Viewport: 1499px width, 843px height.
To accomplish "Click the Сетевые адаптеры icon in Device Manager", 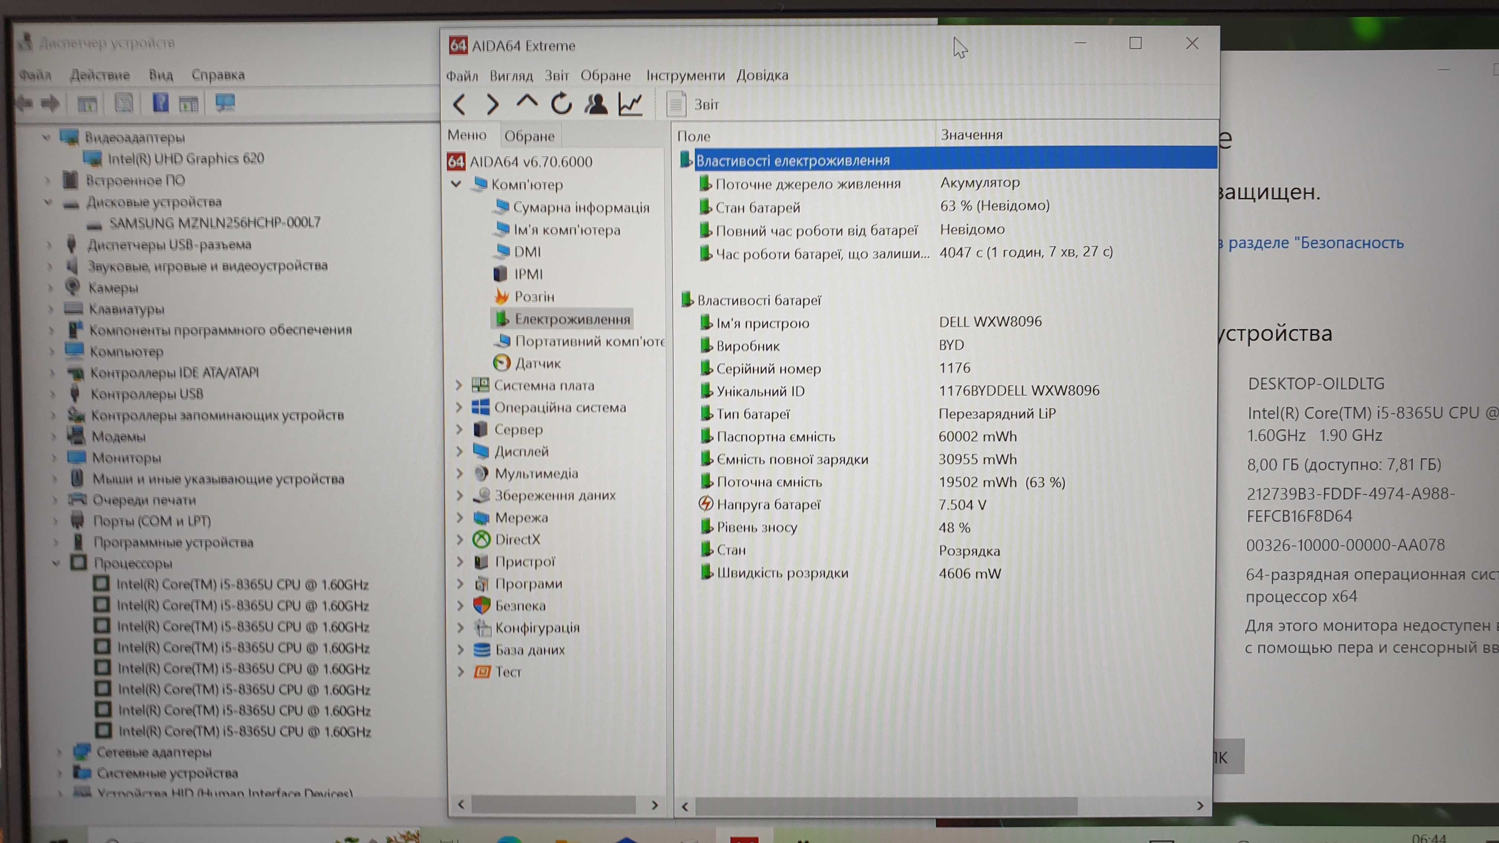I will 82,752.
